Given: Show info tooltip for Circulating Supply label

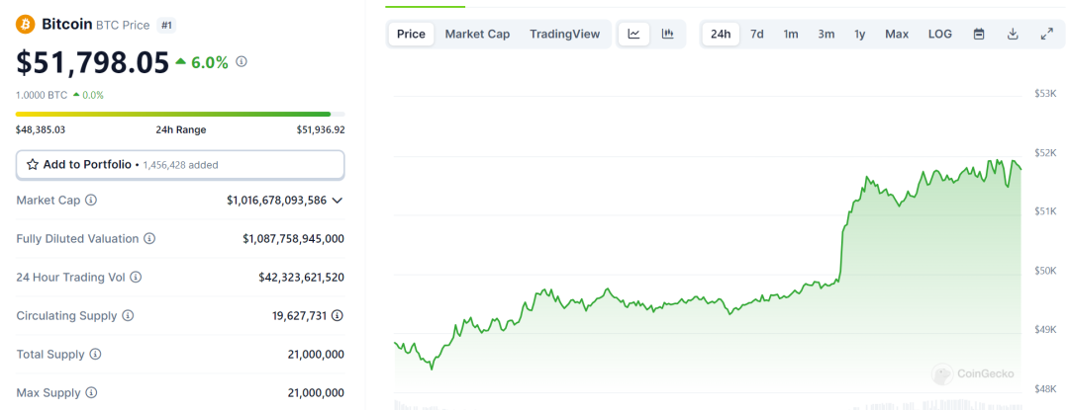Looking at the screenshot, I should [128, 315].
